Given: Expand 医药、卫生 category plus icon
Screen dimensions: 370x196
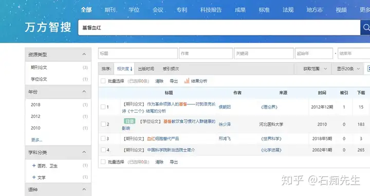Looking at the screenshot, I should tap(34, 166).
